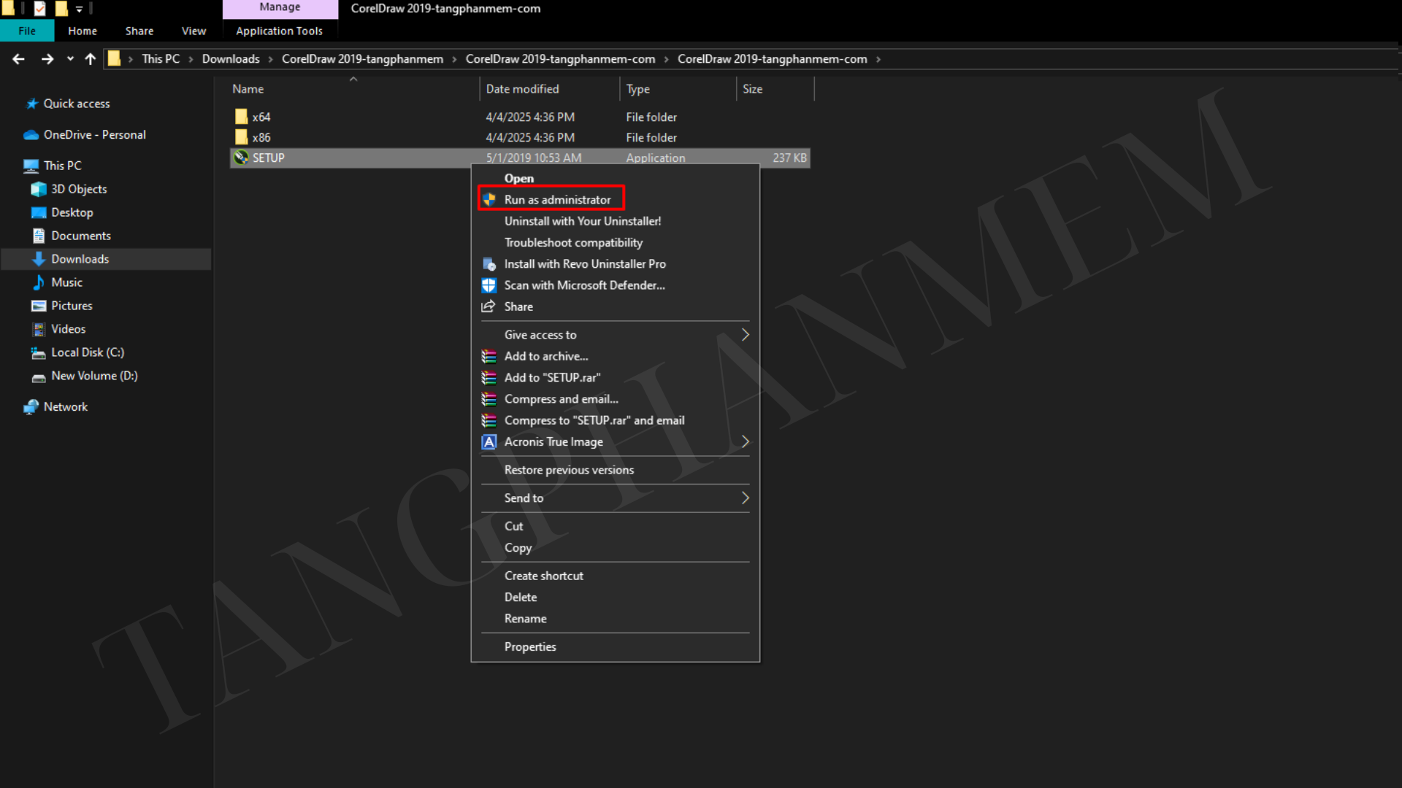The height and width of the screenshot is (788, 1402).
Task: Click the Up one level arrow
Action: pos(91,59)
